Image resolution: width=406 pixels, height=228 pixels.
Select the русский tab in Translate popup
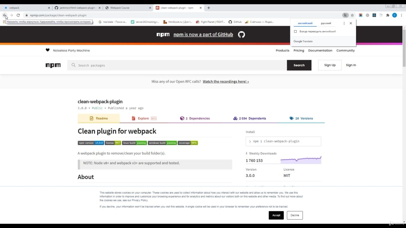(326, 23)
